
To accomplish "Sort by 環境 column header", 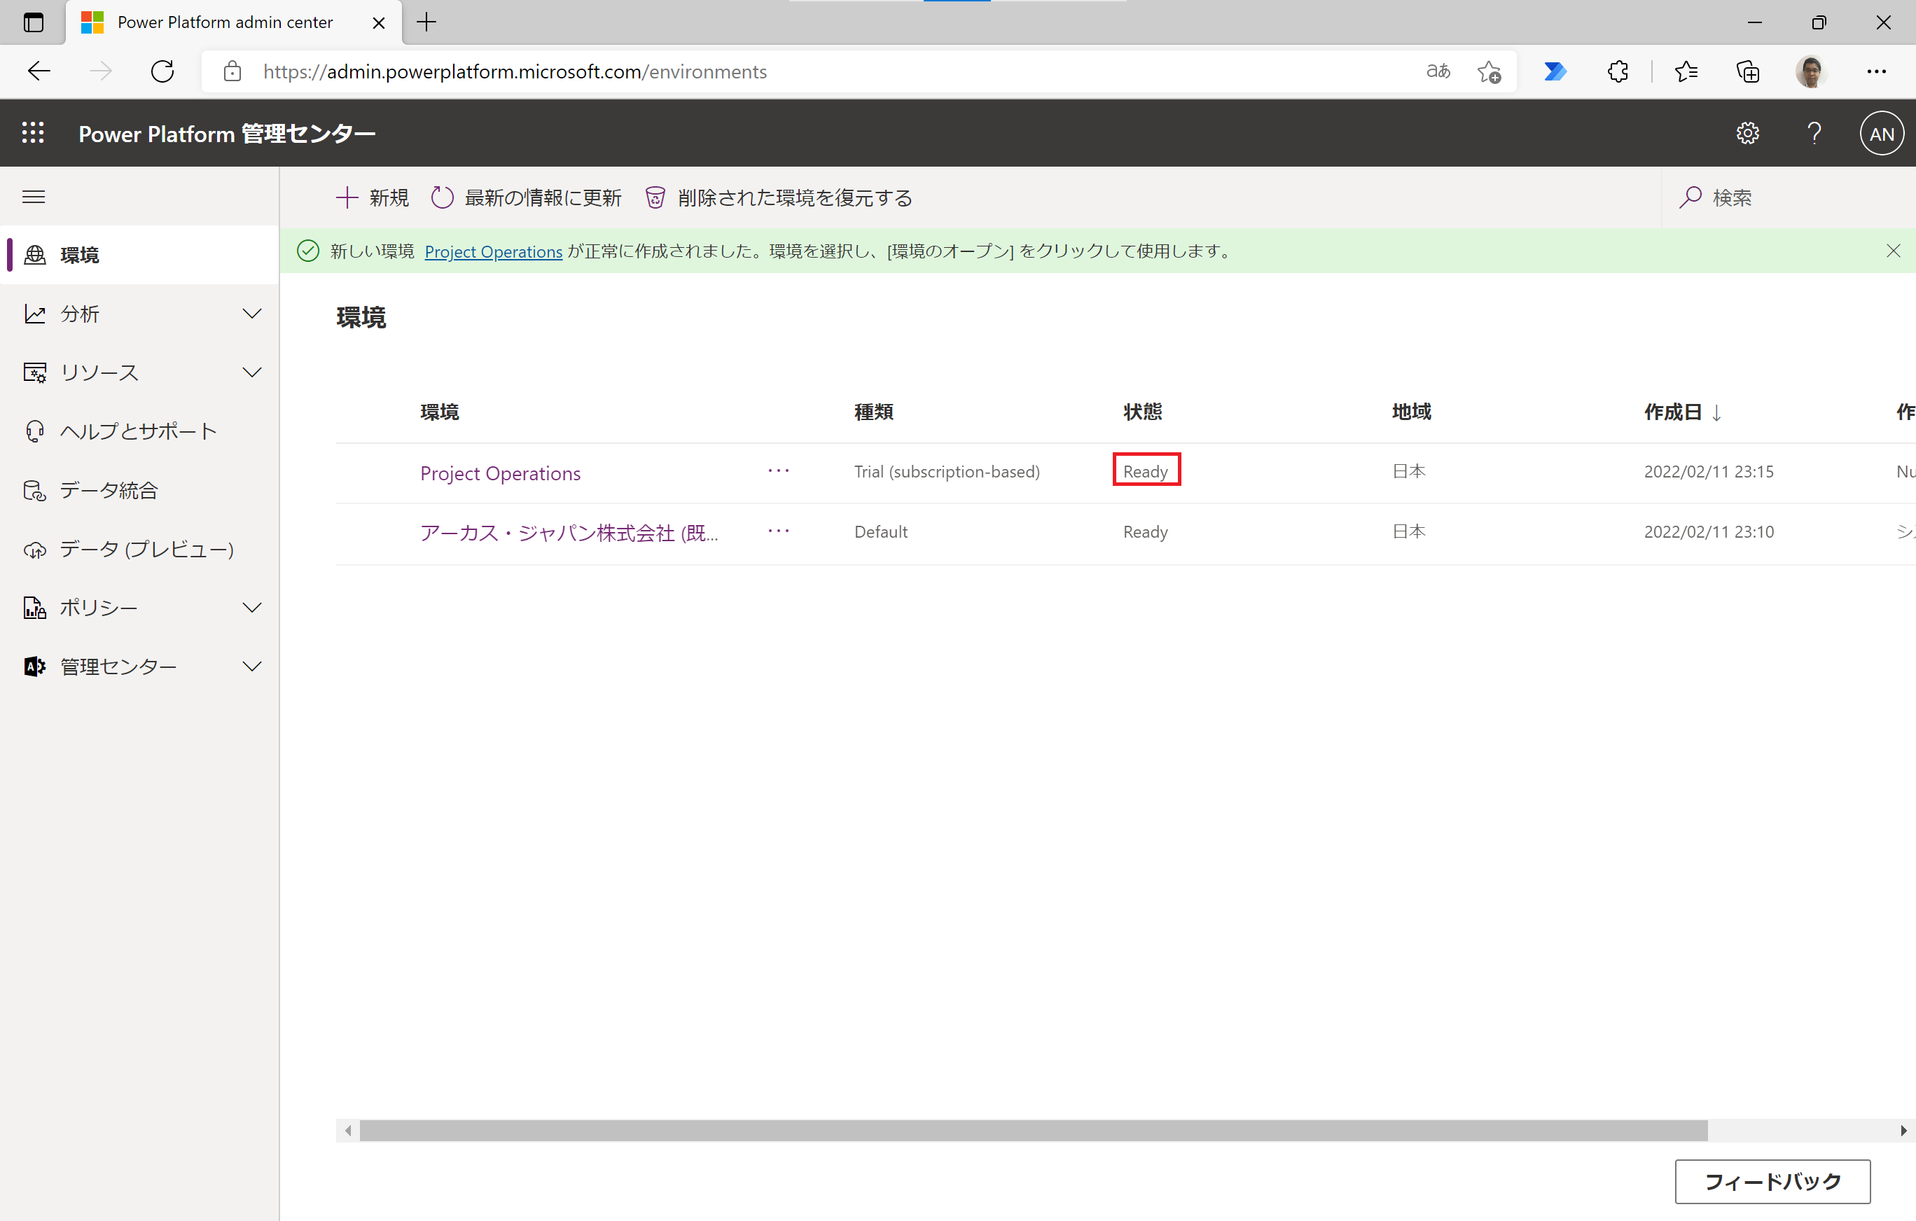I will coord(439,412).
